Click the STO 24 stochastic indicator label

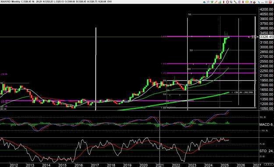(x=266, y=151)
